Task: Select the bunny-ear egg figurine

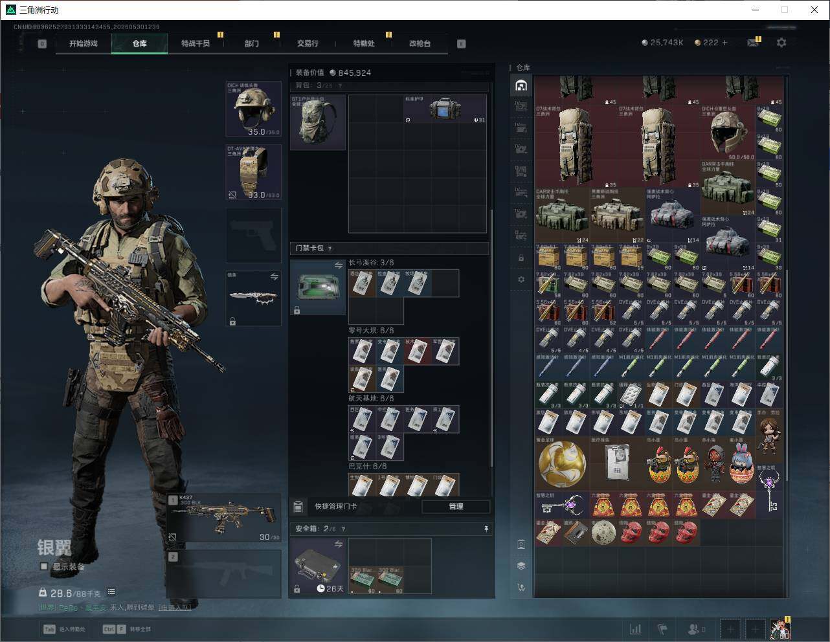Action: 741,463
